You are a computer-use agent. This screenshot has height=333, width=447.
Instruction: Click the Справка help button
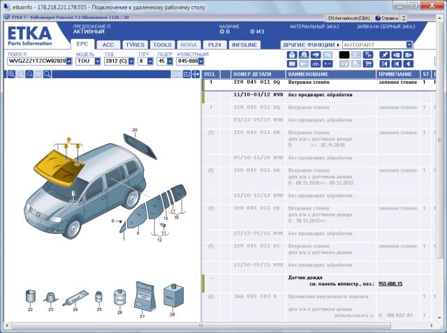[386, 18]
